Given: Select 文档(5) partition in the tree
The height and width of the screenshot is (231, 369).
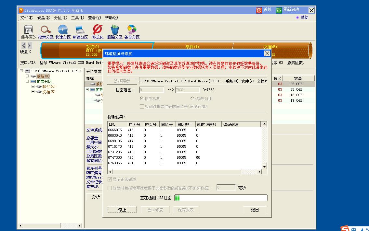Looking at the screenshot, I should (x=49, y=92).
